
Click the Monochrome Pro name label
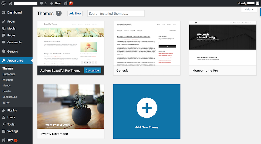point(205,70)
